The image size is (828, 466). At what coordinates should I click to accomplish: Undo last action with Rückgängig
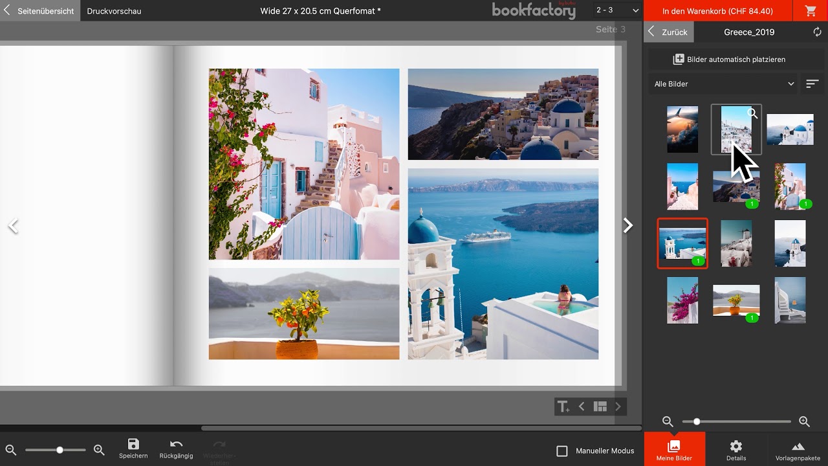click(176, 449)
